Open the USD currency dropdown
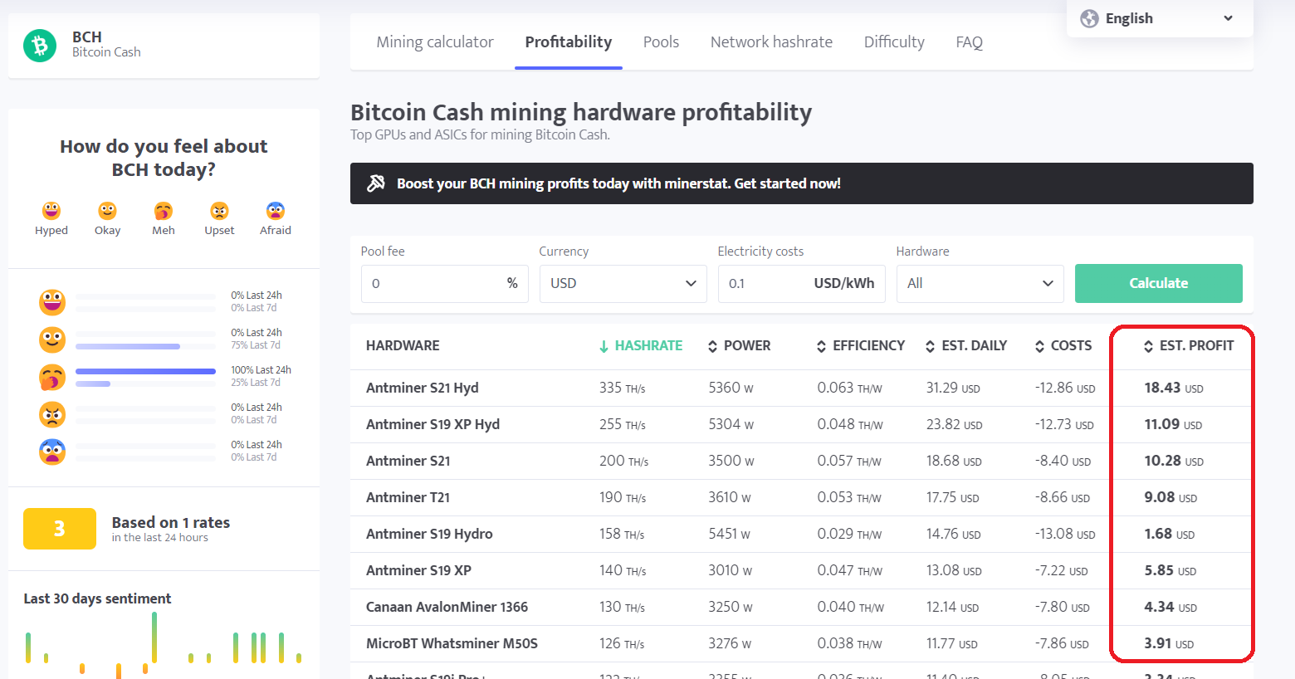The image size is (1295, 679). click(623, 283)
